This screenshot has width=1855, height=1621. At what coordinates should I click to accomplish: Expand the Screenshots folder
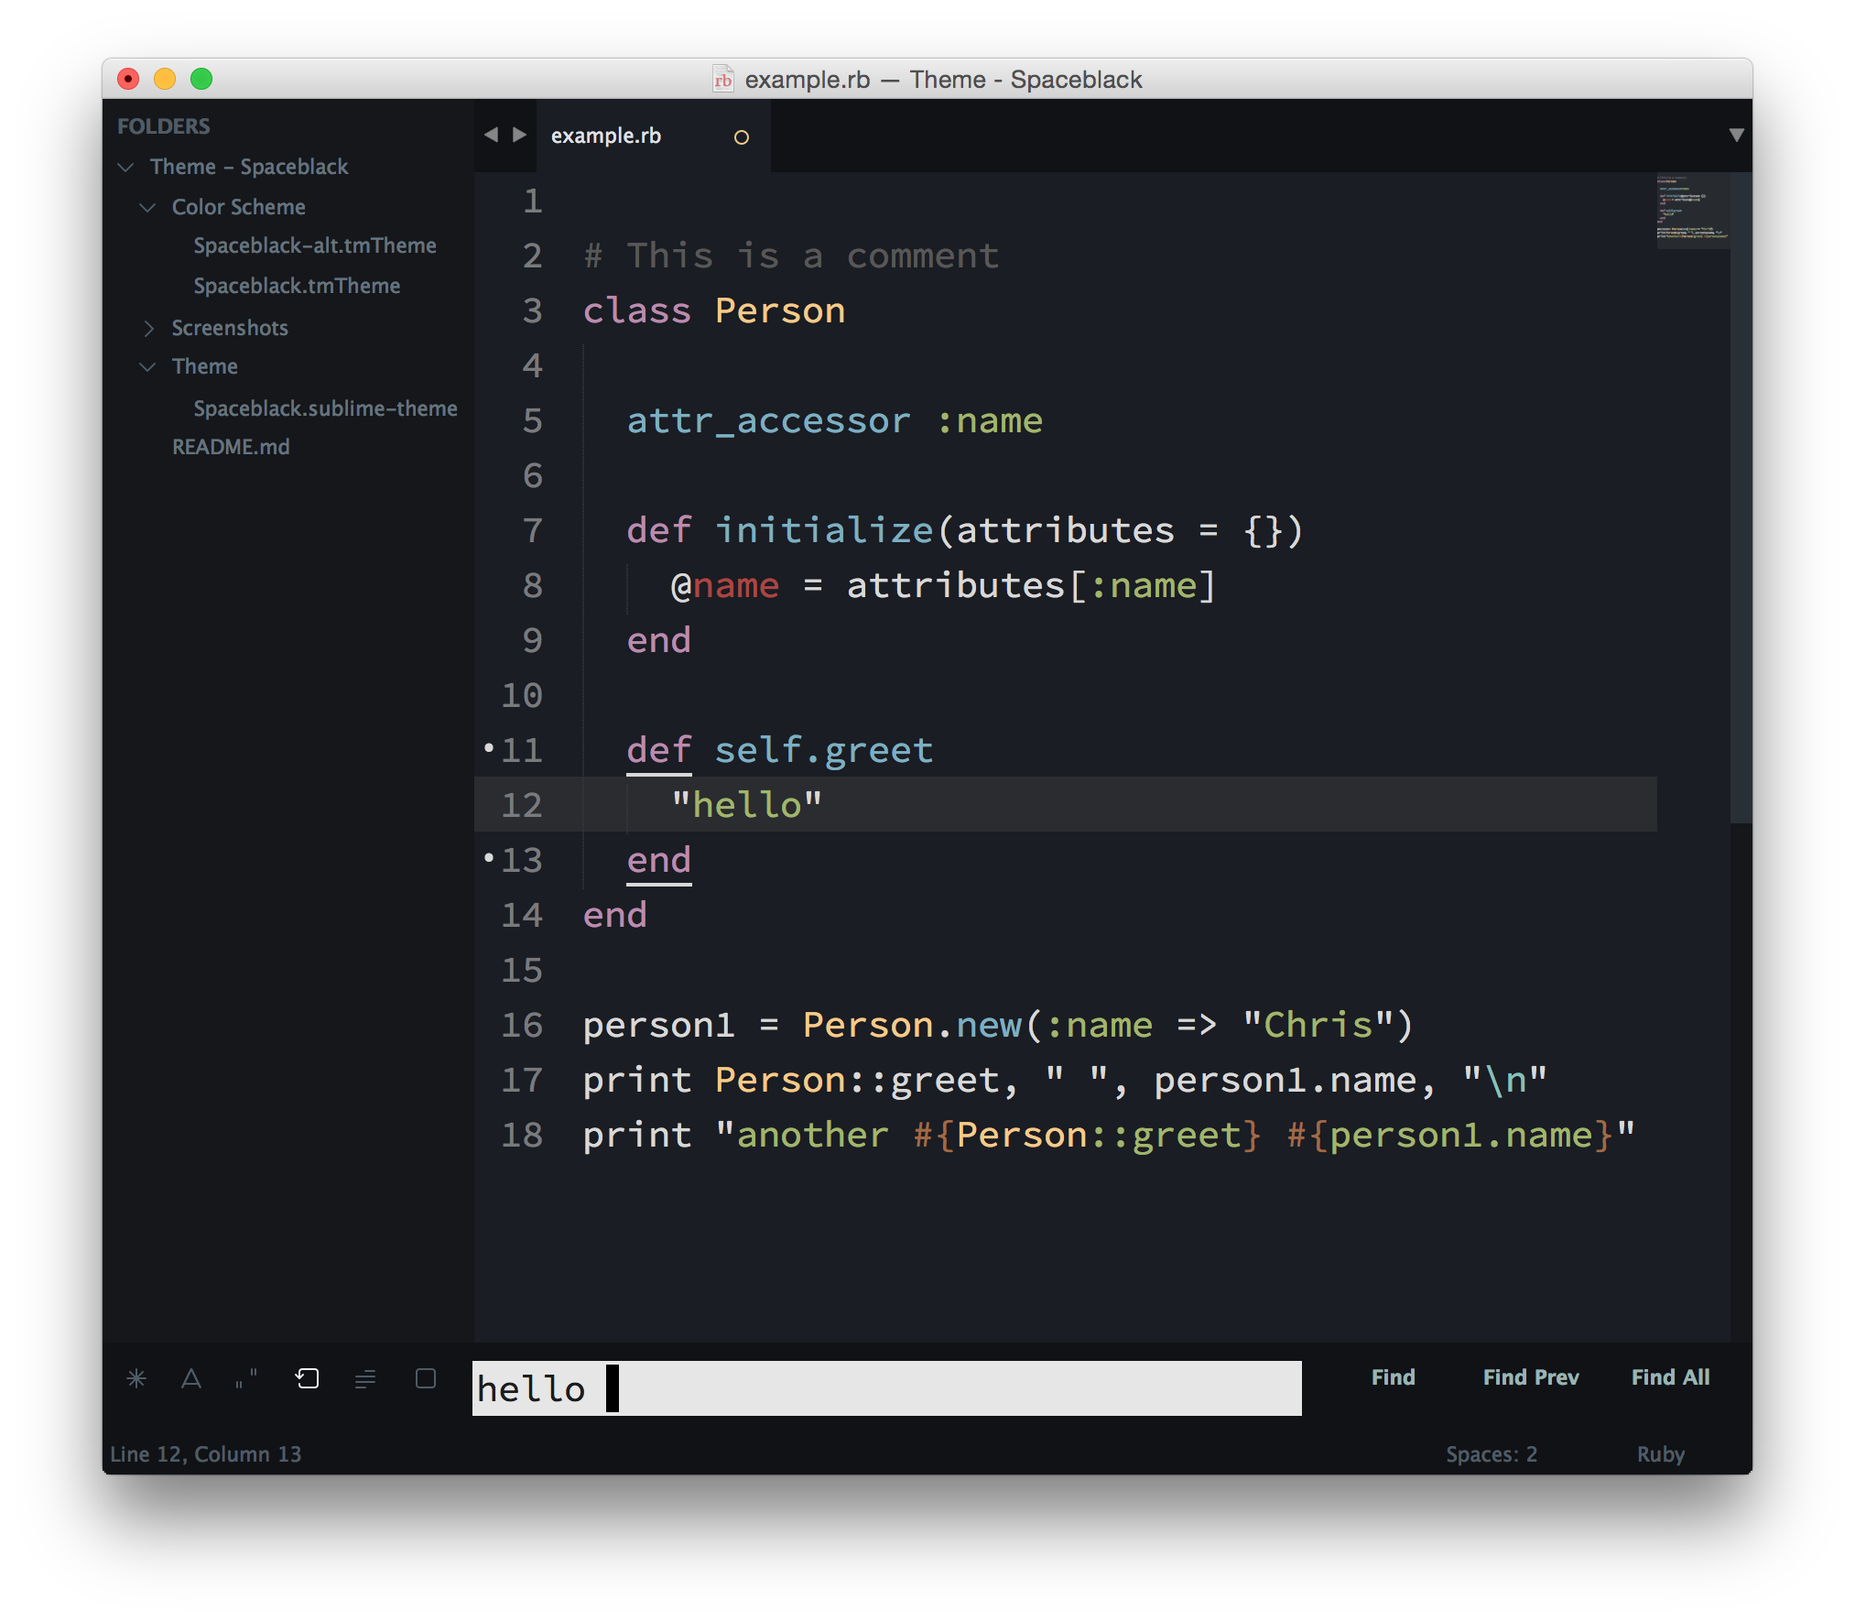[x=148, y=328]
